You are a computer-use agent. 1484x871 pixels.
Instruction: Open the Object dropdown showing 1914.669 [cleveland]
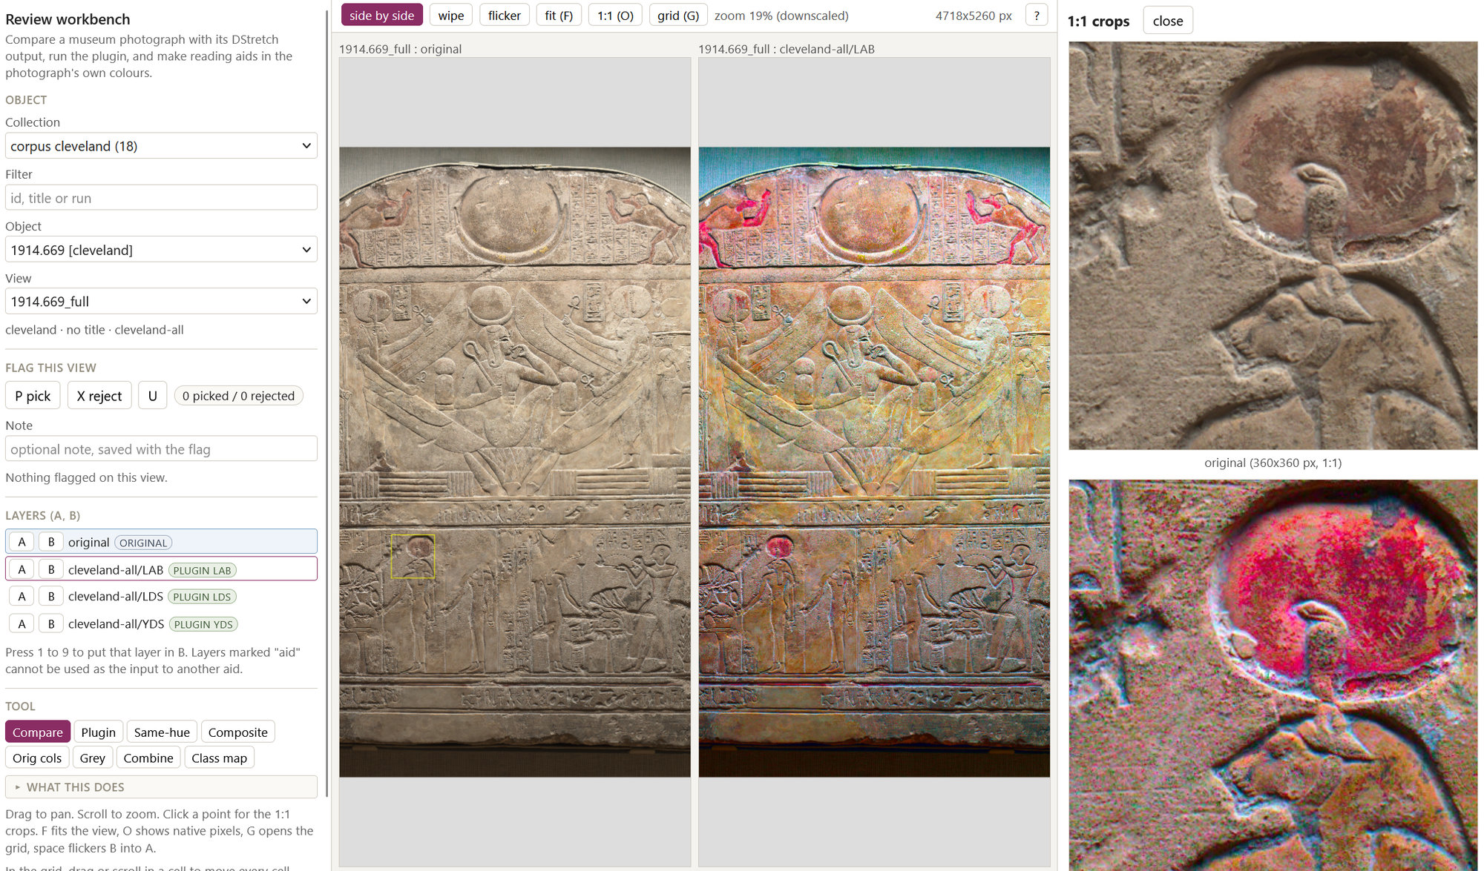161,250
